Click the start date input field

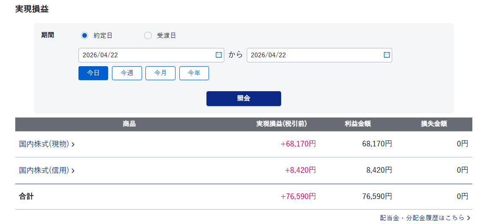146,55
